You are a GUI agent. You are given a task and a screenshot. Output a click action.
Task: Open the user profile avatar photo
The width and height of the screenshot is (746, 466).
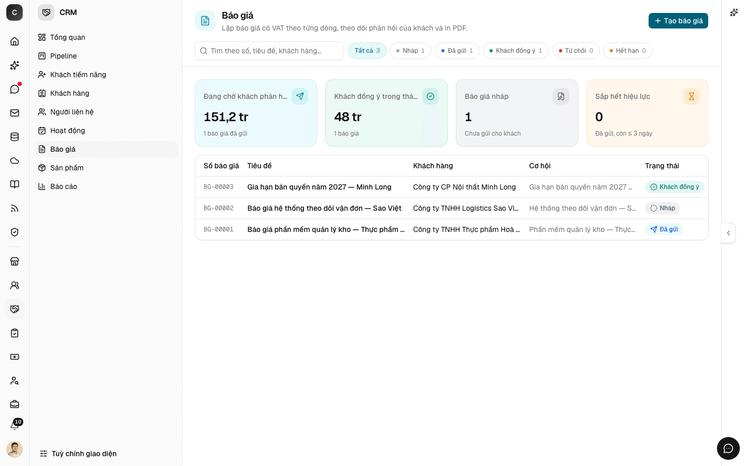click(x=15, y=449)
